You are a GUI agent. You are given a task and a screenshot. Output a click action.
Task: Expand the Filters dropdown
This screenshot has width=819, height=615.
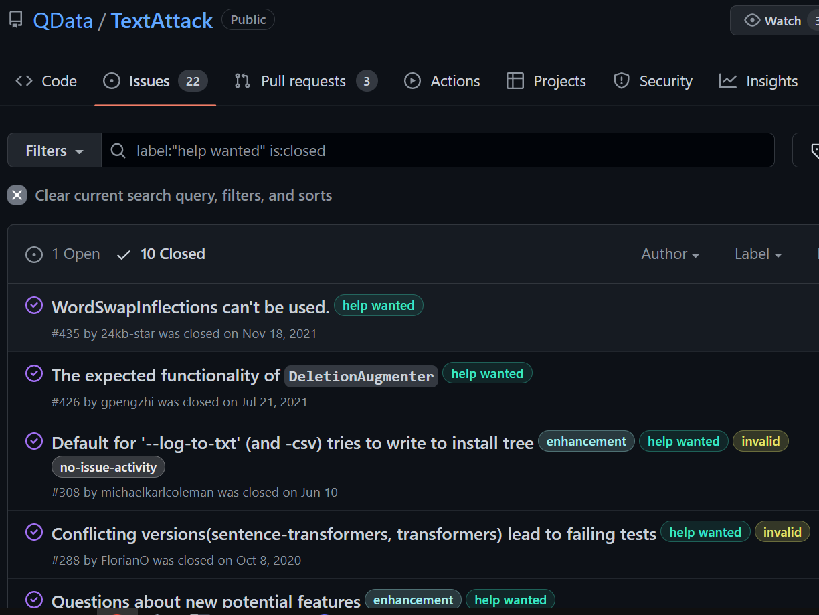pos(54,151)
